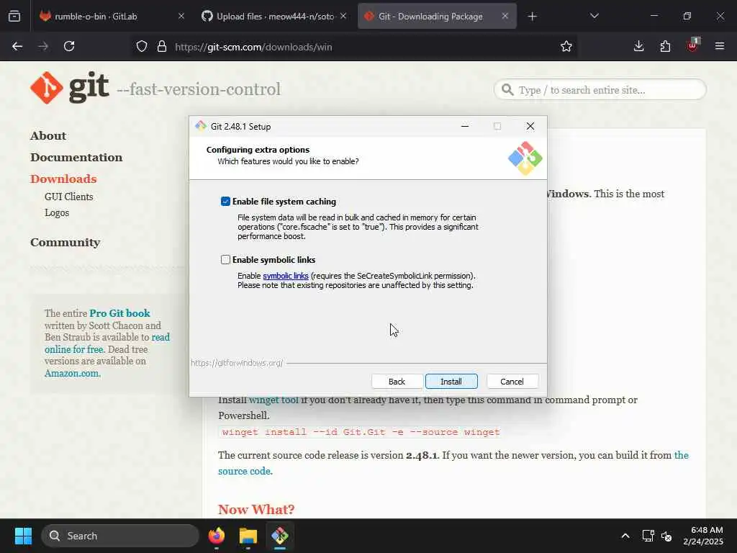Close the Upload files GitHub tab

click(343, 17)
